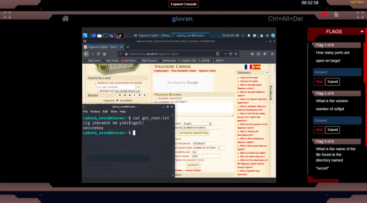Save page to Pocket
Image resolution: width=367 pixels, height=203 pixels.
click(230, 54)
